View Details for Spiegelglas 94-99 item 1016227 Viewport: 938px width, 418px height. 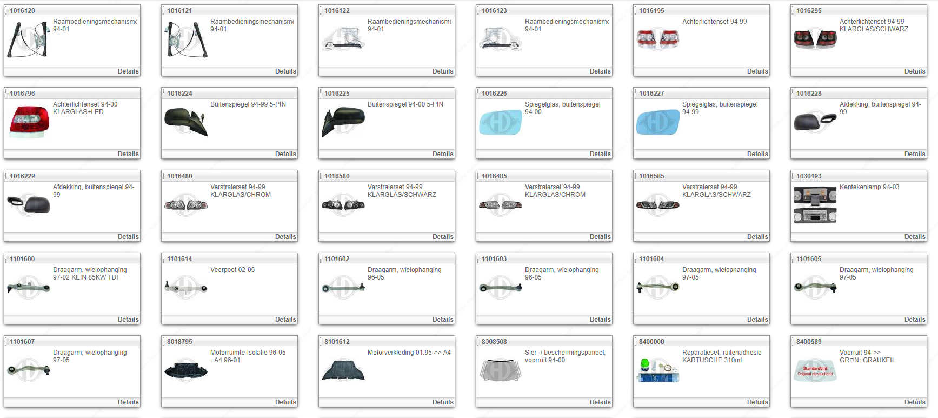tap(757, 154)
